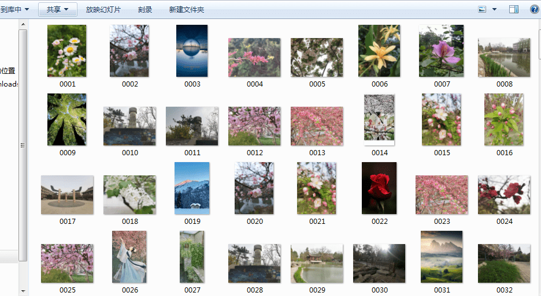
Task: Select the snowy mountain image 0019
Action: coord(192,188)
